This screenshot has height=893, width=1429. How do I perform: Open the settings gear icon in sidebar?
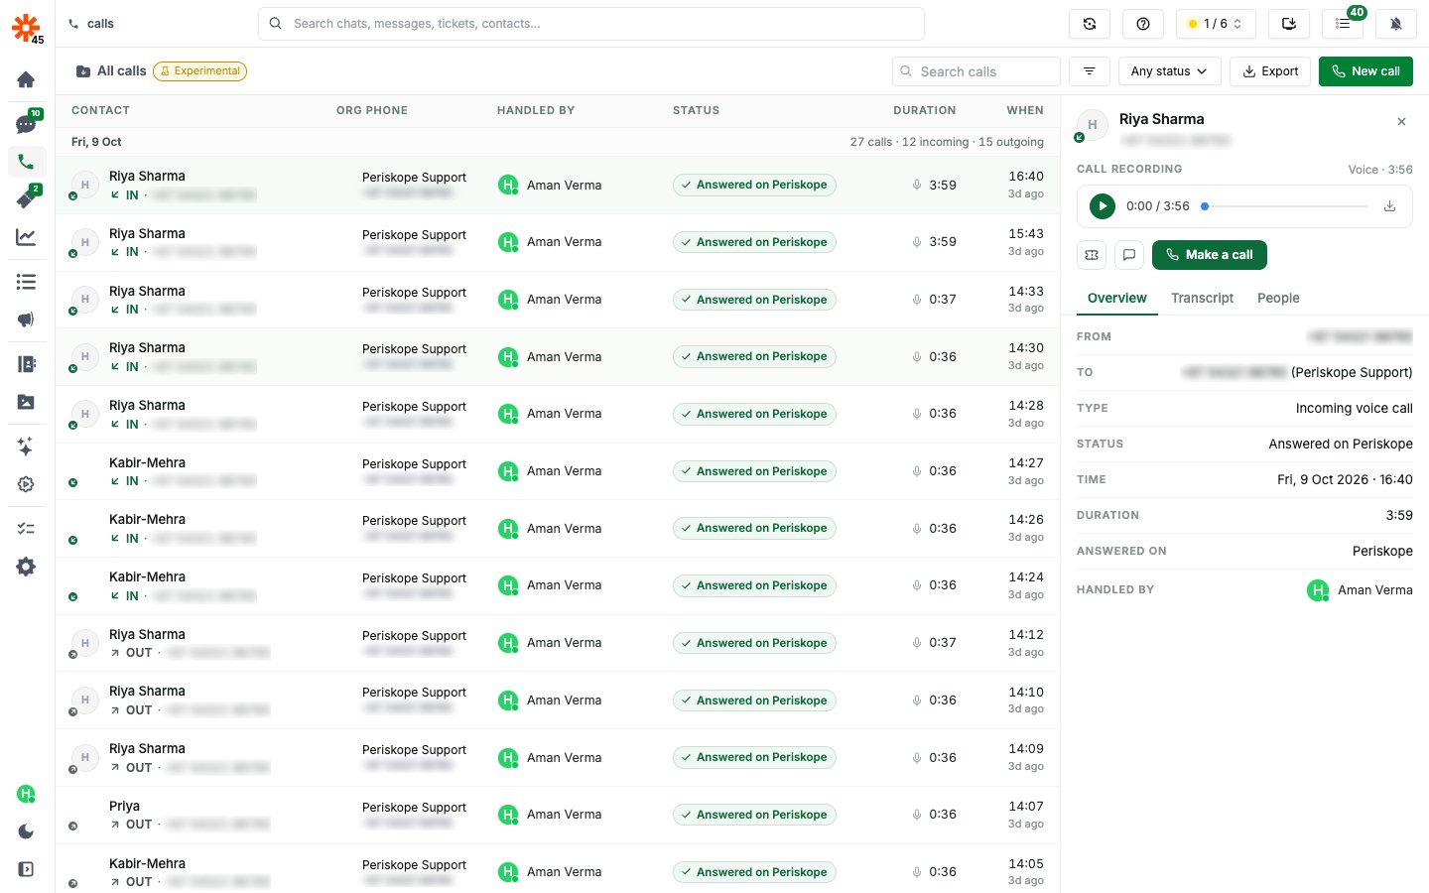point(27,567)
